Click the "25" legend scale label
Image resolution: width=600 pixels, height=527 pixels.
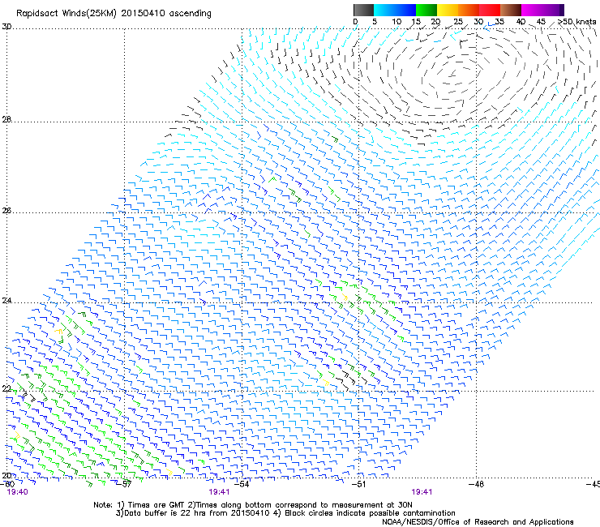(x=458, y=22)
